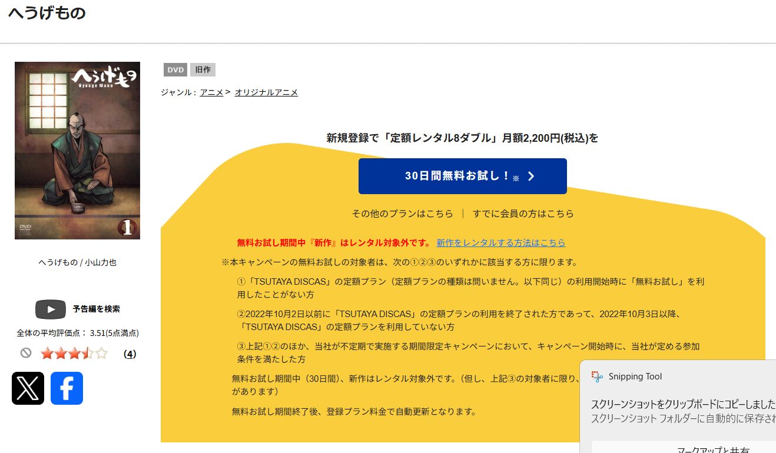Click the Snipping Tool notification icon

tap(598, 377)
